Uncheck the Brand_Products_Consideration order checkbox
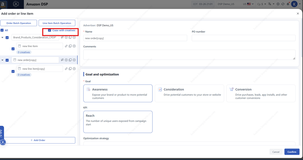 tap(7, 37)
